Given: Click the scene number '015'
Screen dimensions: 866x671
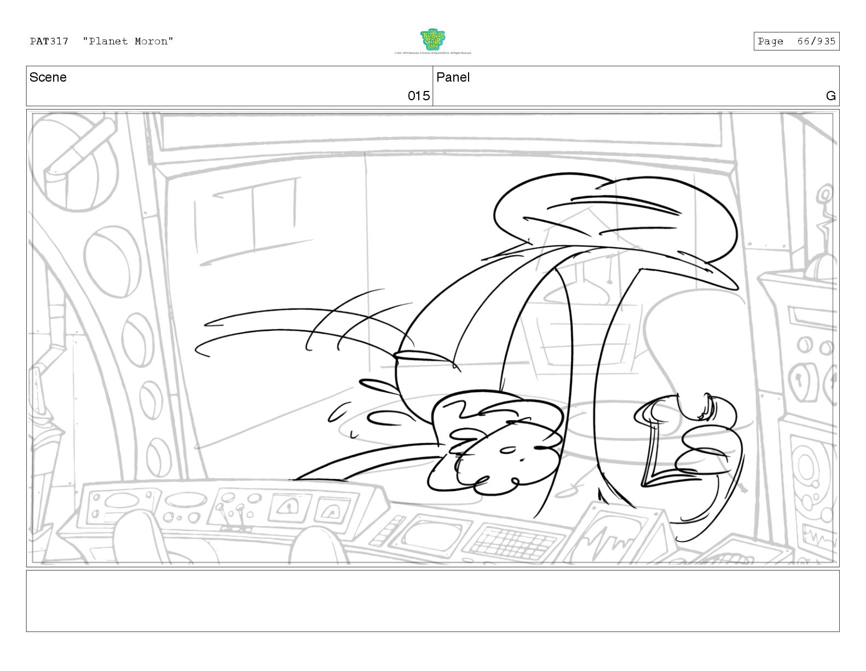Looking at the screenshot, I should click(419, 96).
